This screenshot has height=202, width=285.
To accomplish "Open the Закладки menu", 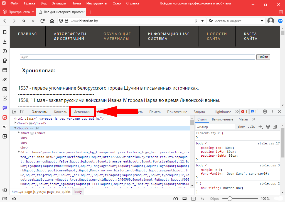I will (59, 4).
